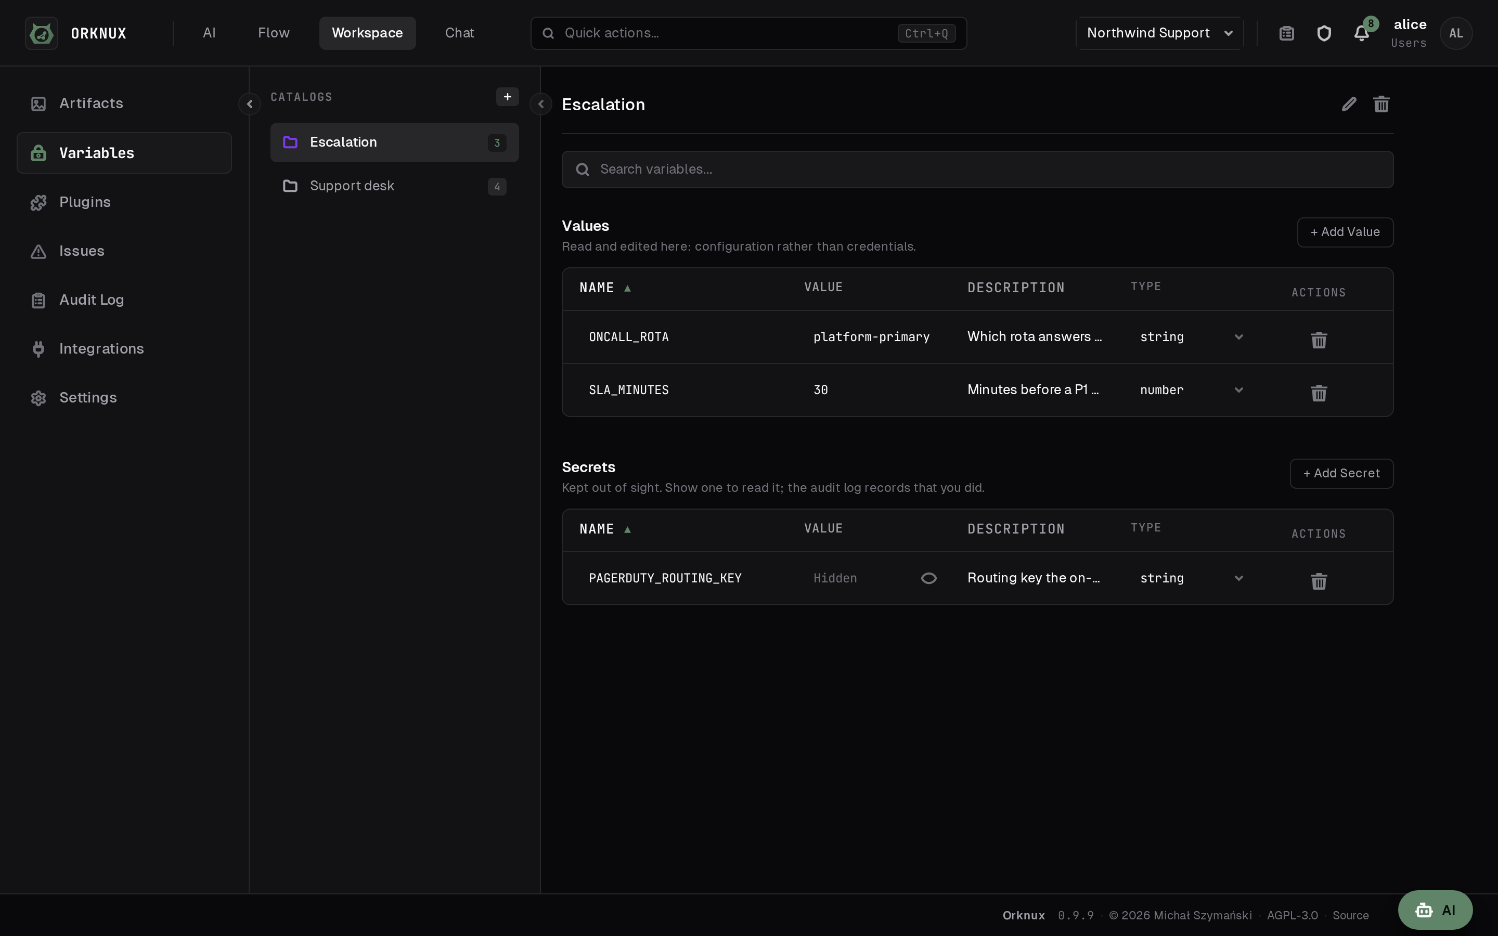Open notifications bell with 8 badge

pyautogui.click(x=1361, y=33)
